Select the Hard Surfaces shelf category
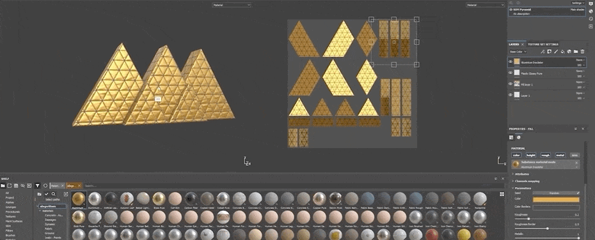 tap(13, 221)
